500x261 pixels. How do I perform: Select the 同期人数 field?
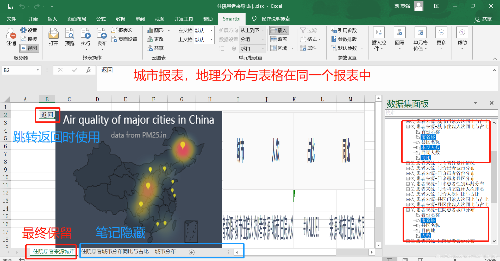click(x=431, y=153)
